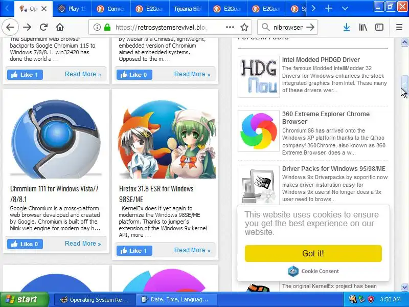View site information via the info icon

[97, 27]
